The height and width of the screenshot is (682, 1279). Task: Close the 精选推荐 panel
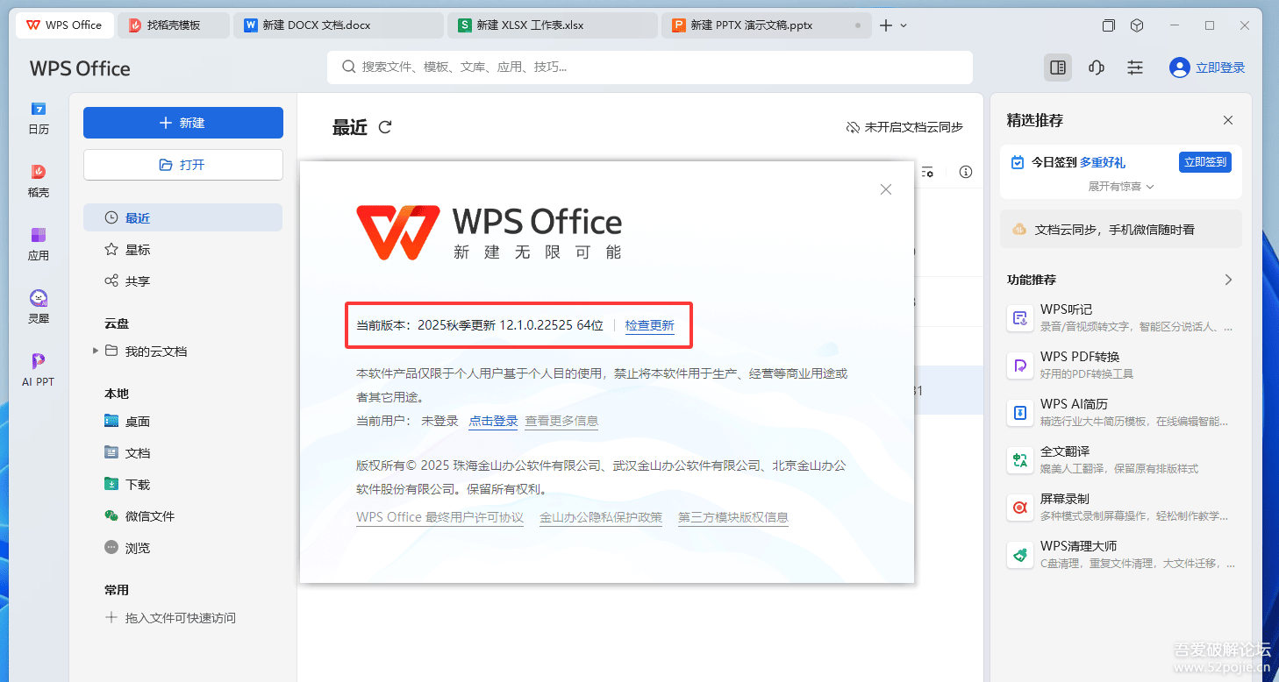pyautogui.click(x=1228, y=120)
